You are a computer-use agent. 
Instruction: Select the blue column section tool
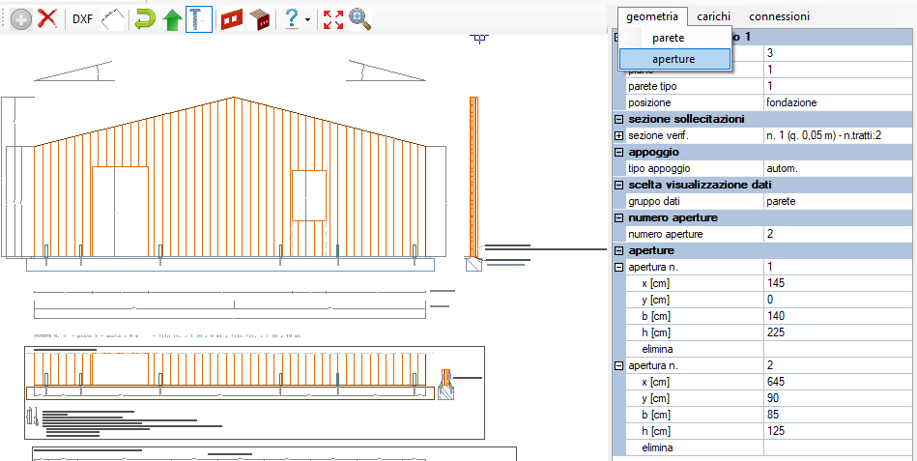pyautogui.click(x=199, y=19)
